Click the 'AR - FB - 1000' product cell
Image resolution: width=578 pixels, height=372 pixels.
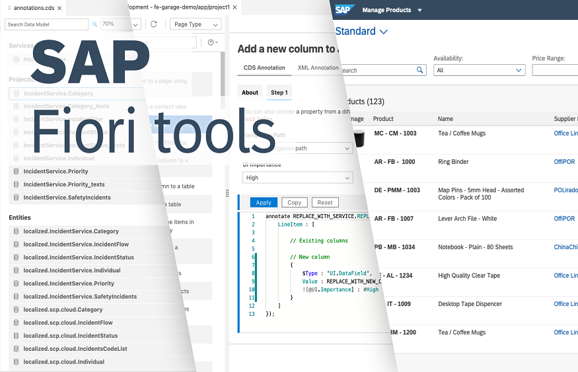tap(394, 162)
